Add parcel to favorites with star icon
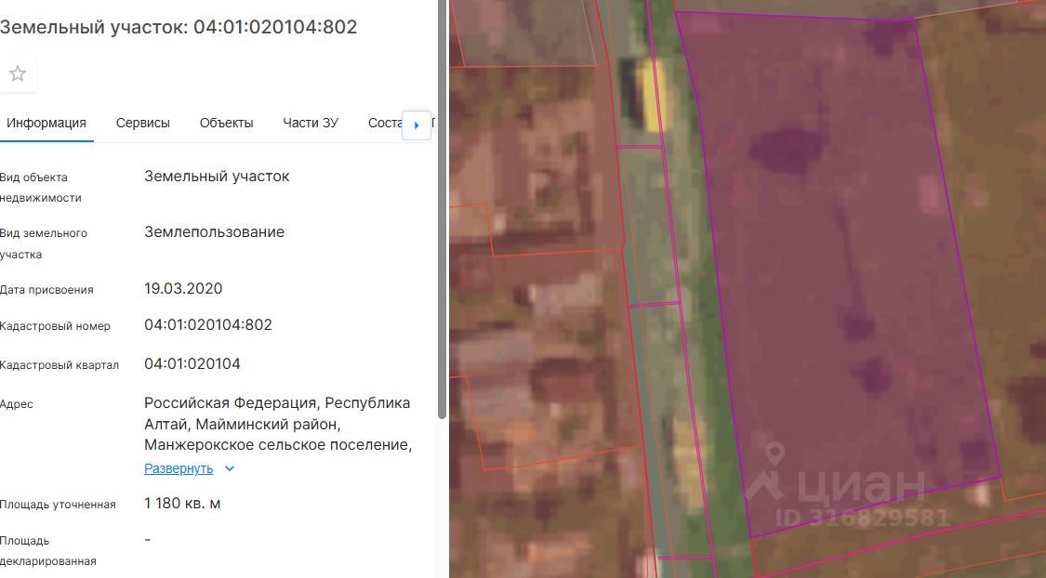 (x=18, y=73)
